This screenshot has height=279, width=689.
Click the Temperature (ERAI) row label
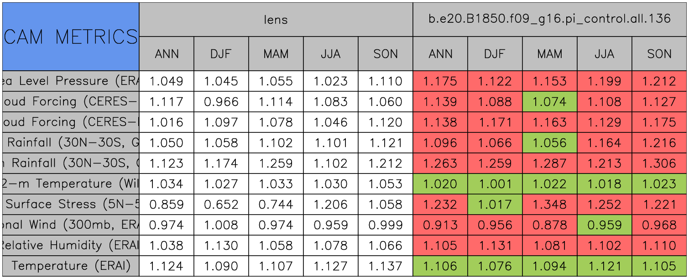(x=71, y=266)
